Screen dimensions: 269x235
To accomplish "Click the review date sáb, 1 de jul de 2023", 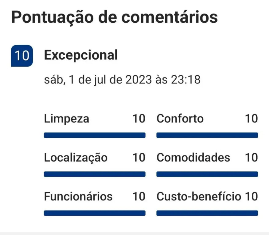I will [122, 80].
